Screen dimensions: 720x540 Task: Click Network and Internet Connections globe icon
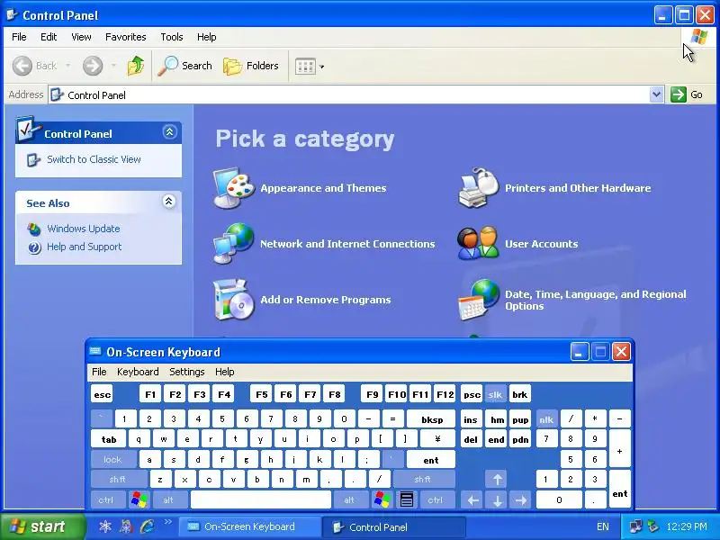[234, 243]
